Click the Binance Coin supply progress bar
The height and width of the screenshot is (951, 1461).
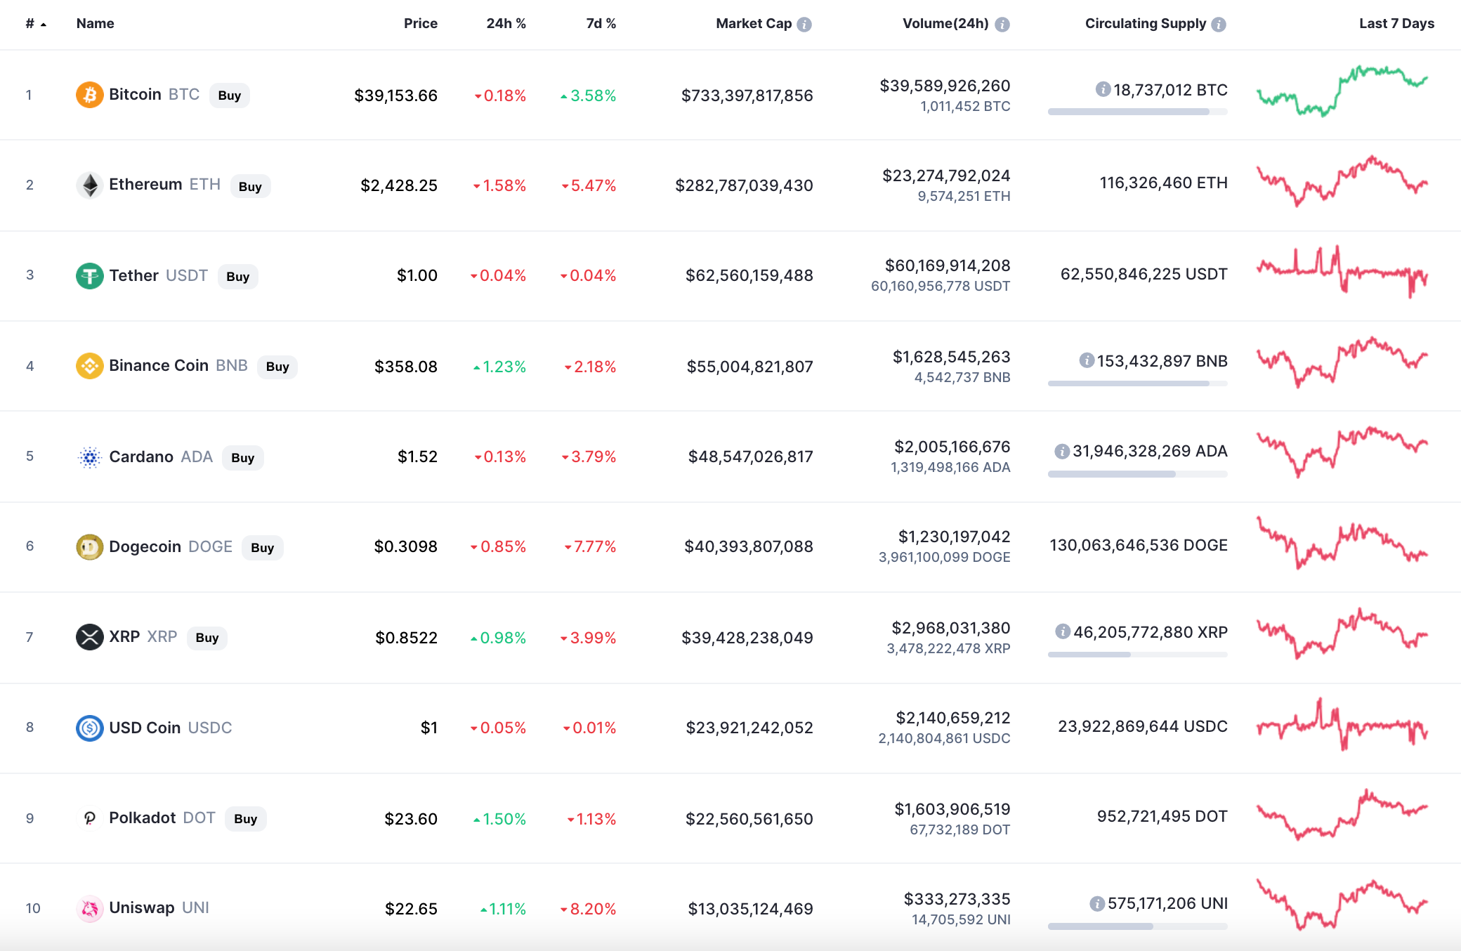(x=1138, y=383)
